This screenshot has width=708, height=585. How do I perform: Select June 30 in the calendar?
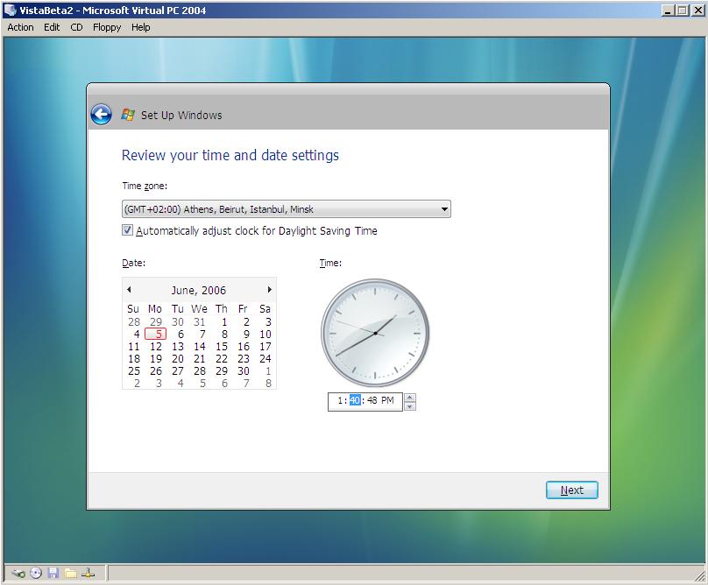[244, 370]
